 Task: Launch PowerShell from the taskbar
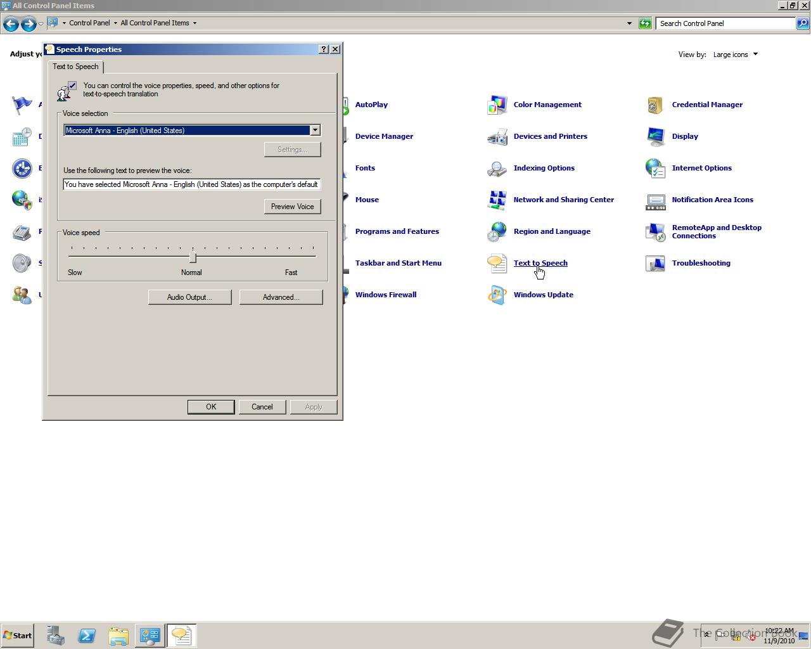(x=87, y=636)
